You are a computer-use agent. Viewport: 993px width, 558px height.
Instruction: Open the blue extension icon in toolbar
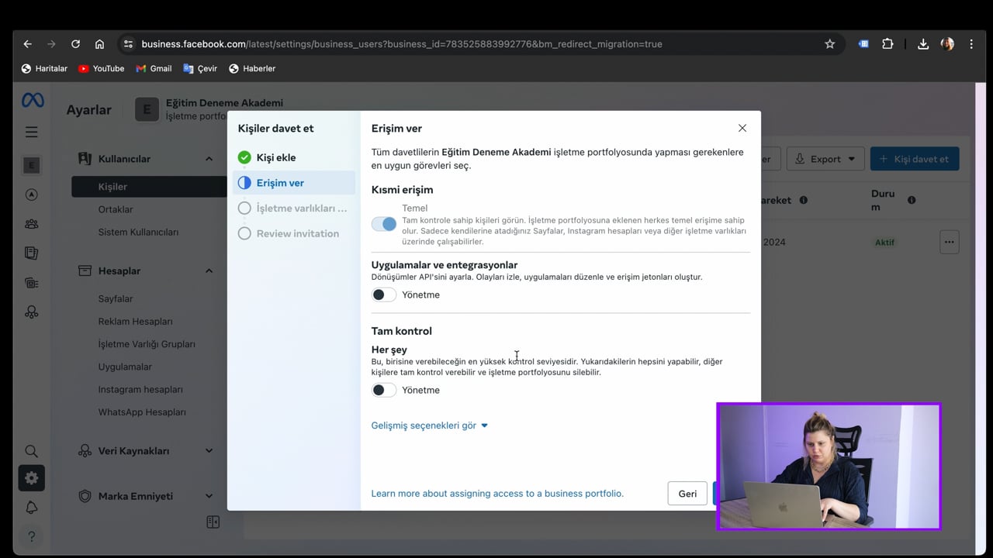click(x=863, y=44)
